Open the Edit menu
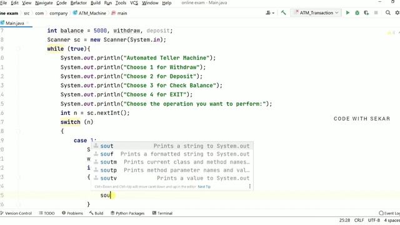Image resolution: width=400 pixels, height=225 pixels. 14,2
